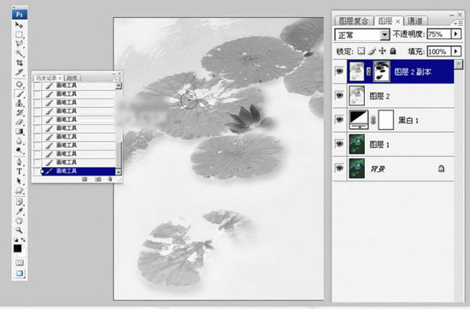Hide the 图层 2 副本 layer
The height and width of the screenshot is (309, 470).
tap(339, 71)
